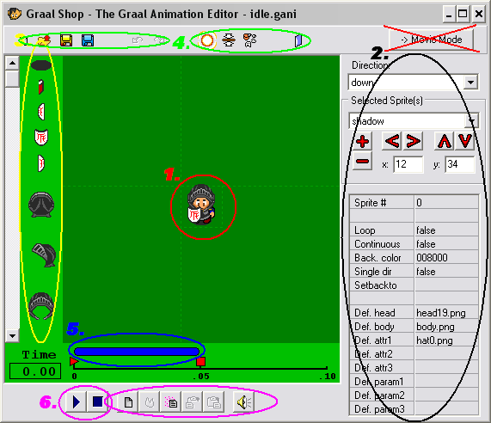Click the Back. color value 008000
This screenshot has width=491, height=423.
click(446, 258)
